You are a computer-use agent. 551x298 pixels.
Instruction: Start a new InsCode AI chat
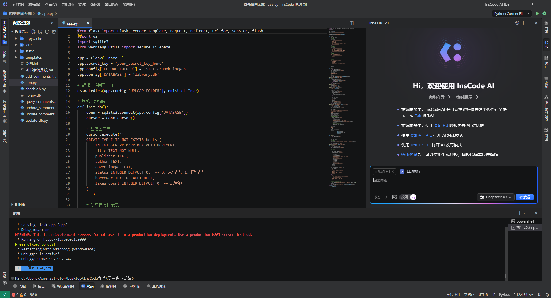[x=523, y=23]
